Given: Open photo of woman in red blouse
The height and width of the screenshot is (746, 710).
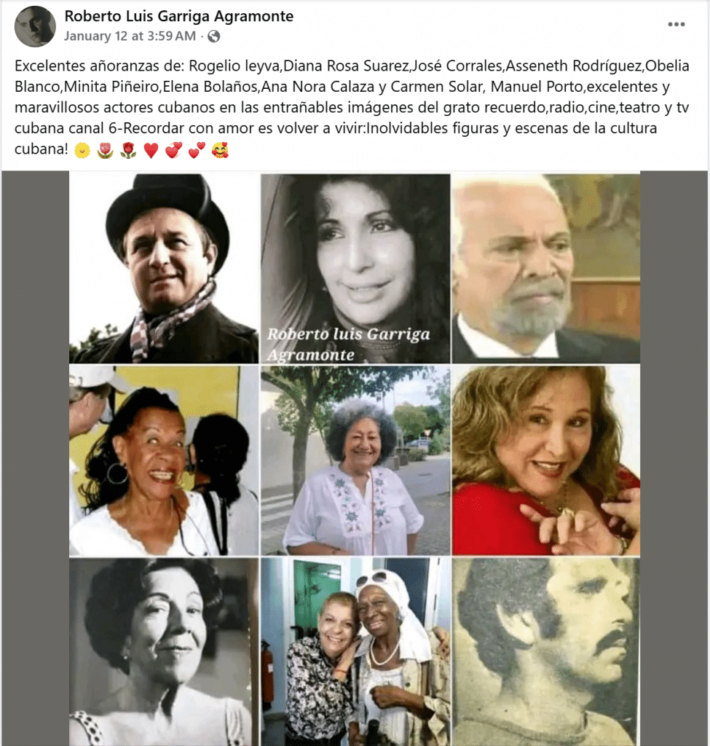Looking at the screenshot, I should point(546,460).
